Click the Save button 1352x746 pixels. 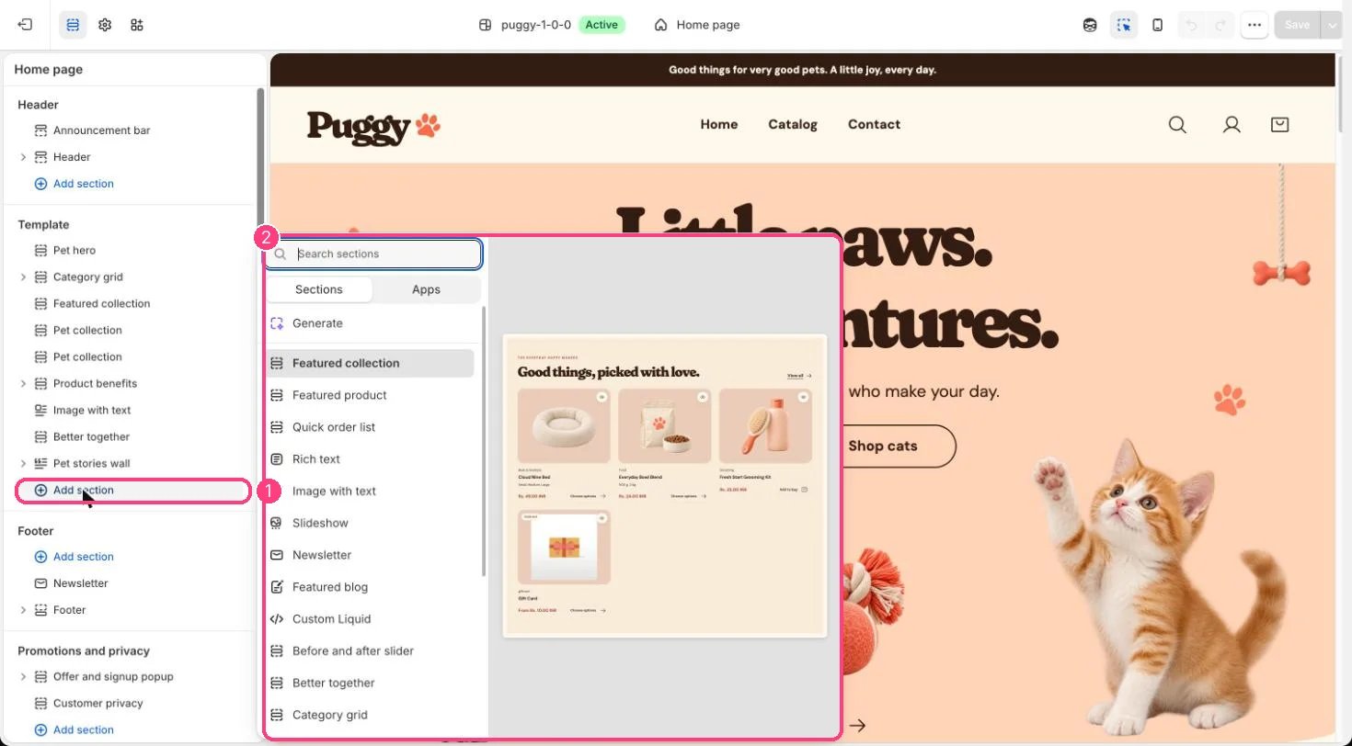tap(1297, 25)
